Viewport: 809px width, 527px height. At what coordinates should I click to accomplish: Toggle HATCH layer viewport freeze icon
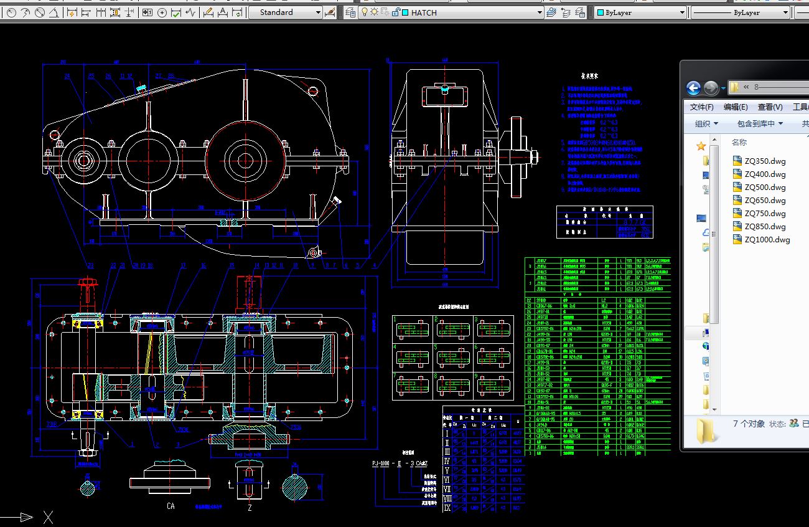[385, 12]
